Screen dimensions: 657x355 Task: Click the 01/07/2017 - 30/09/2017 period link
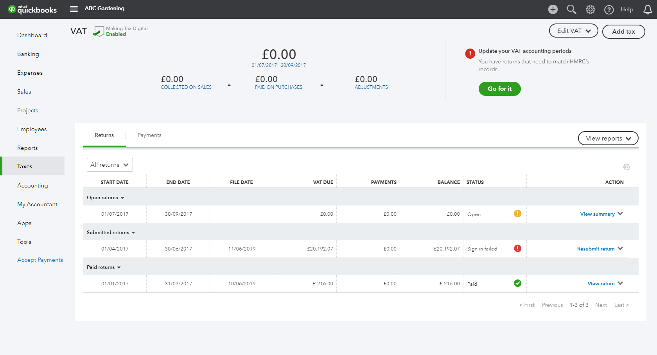pyautogui.click(x=279, y=65)
